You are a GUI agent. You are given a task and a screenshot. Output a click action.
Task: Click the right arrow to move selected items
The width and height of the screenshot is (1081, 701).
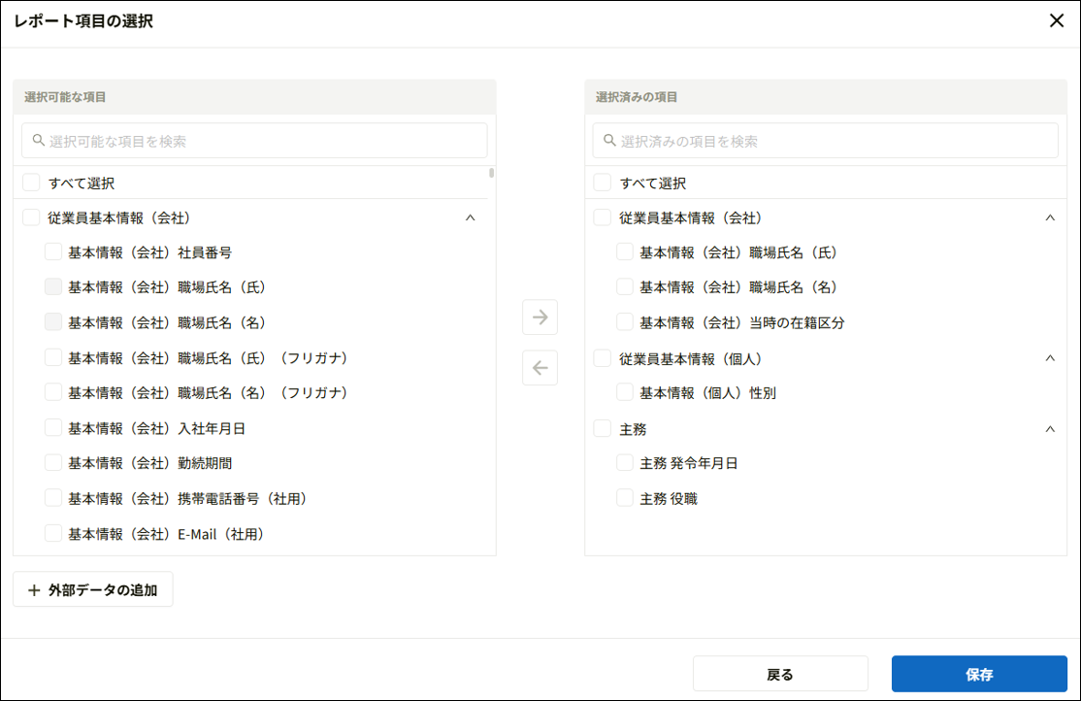[x=540, y=317]
